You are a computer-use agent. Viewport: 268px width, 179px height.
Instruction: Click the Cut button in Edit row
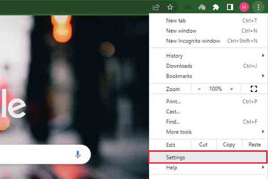tap(203, 145)
